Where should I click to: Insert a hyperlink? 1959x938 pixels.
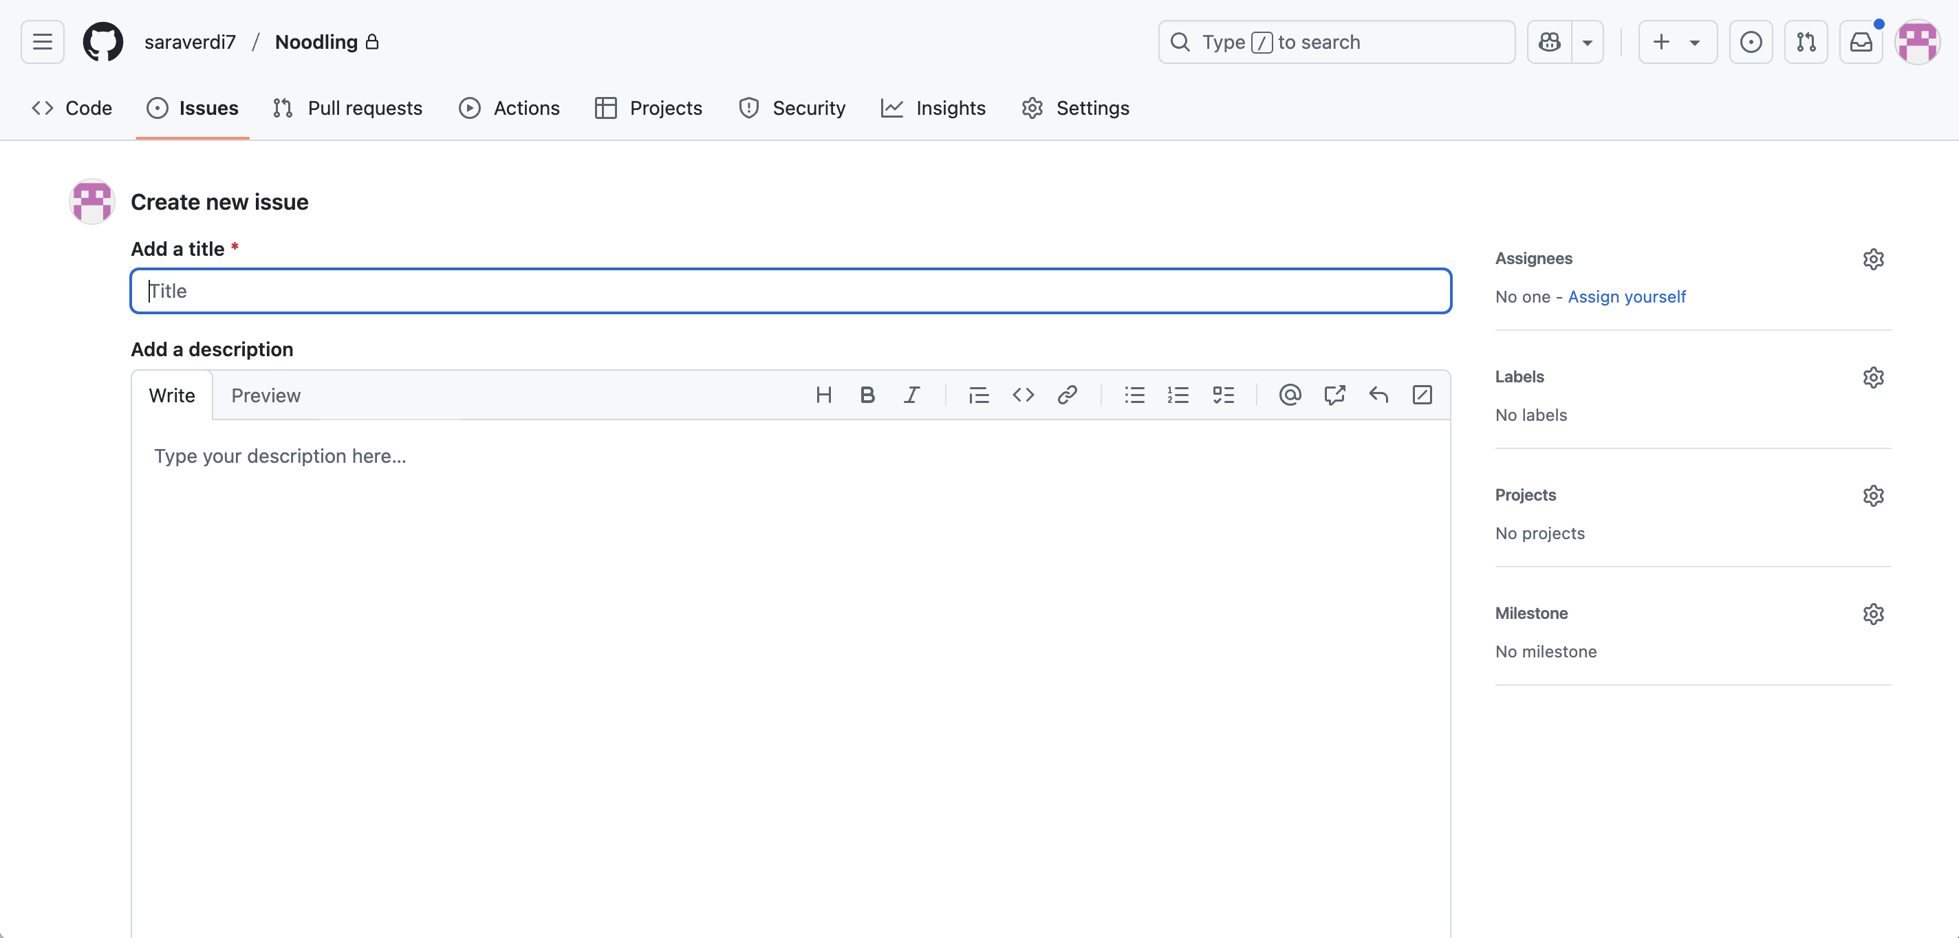click(1067, 395)
